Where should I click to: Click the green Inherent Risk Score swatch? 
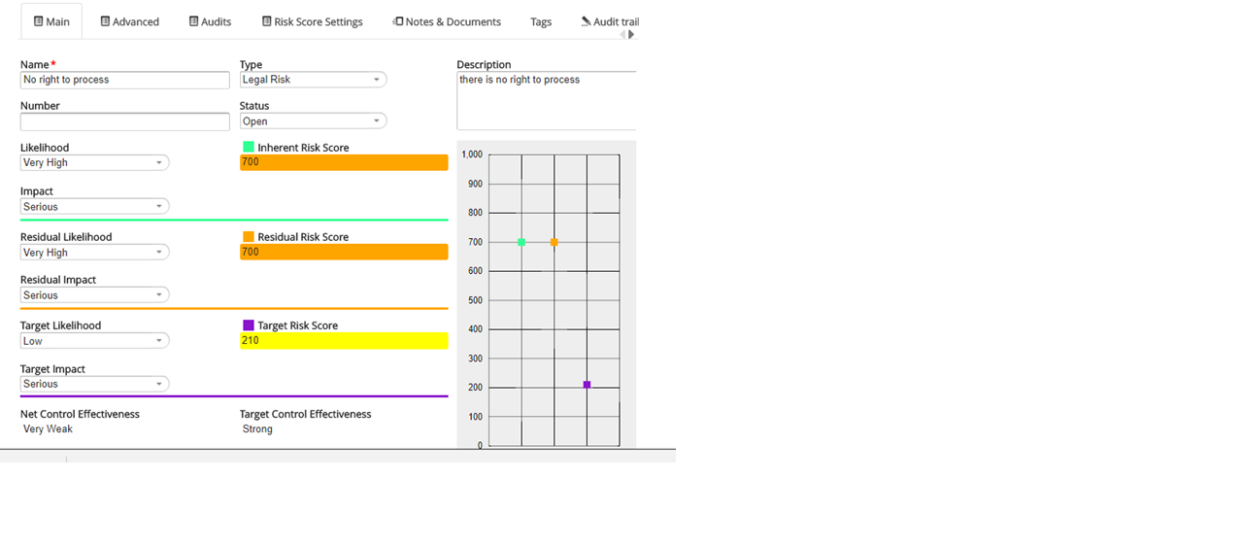point(249,148)
